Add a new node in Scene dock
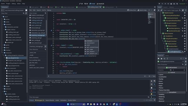 point(159,10)
